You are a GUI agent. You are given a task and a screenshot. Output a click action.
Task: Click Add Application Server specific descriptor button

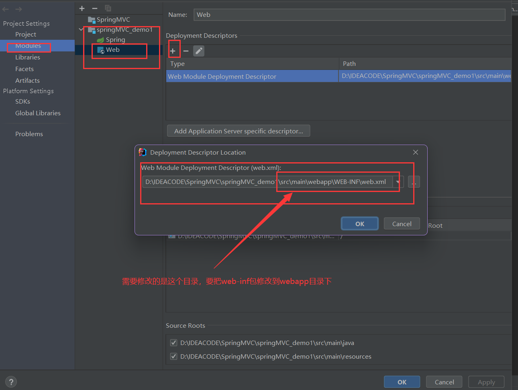click(x=239, y=131)
